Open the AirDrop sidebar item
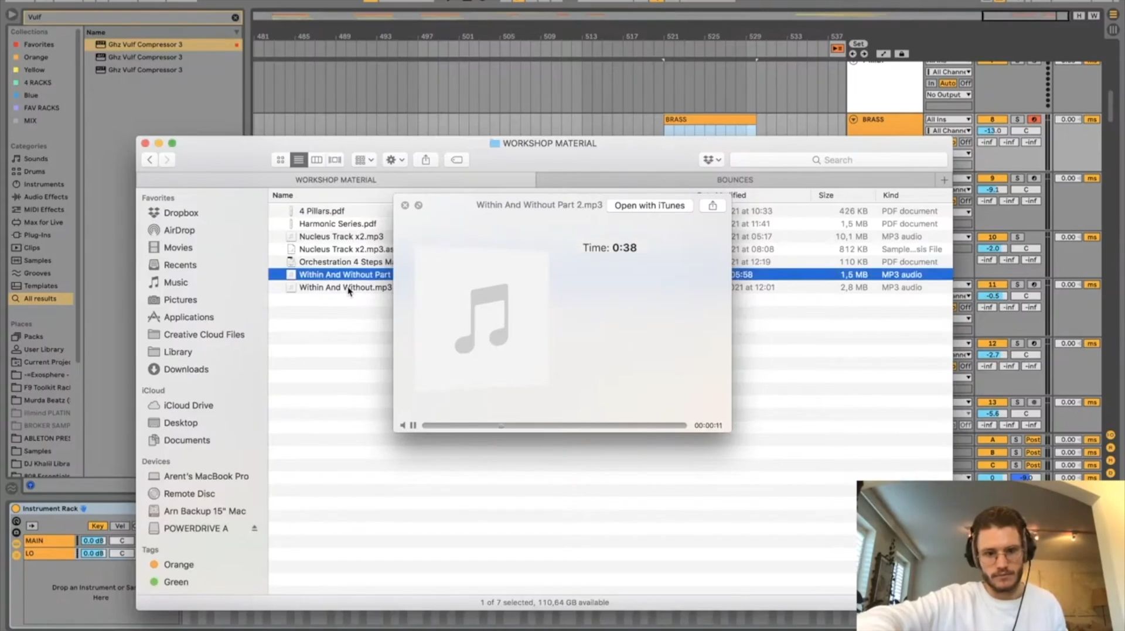 coord(179,230)
